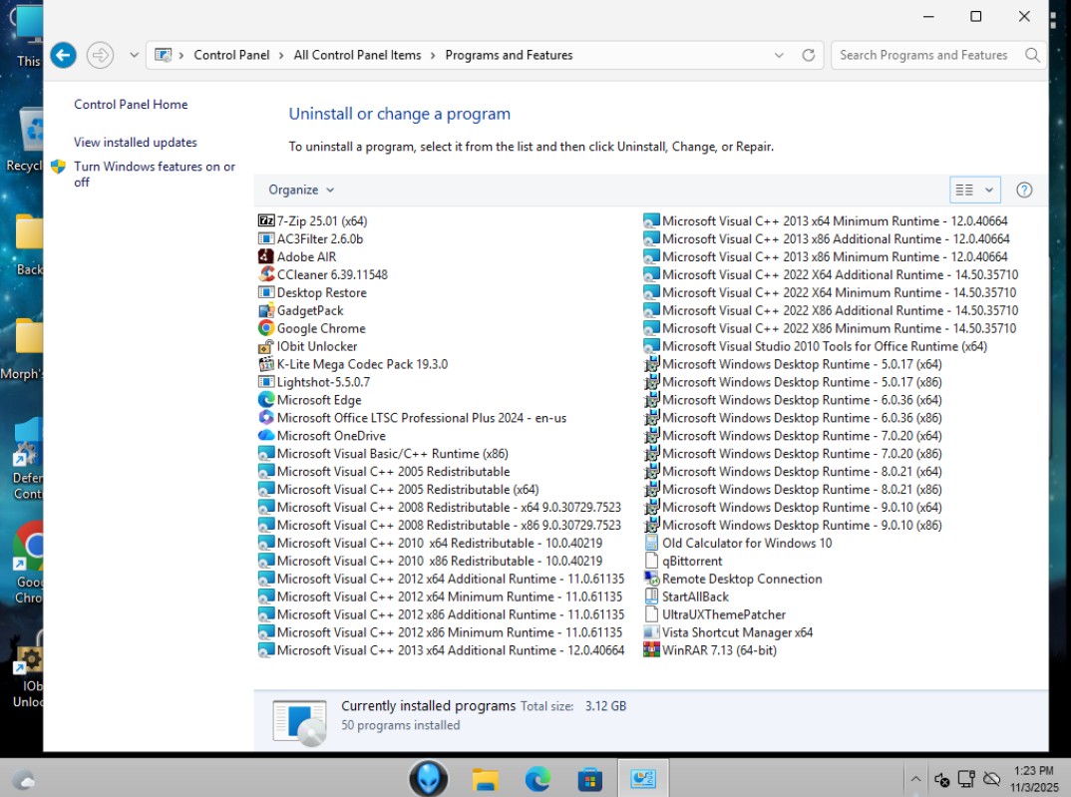Select AC3Filter 2.6.0b entry
Viewport: 1071px width, 797px height.
tap(311, 239)
